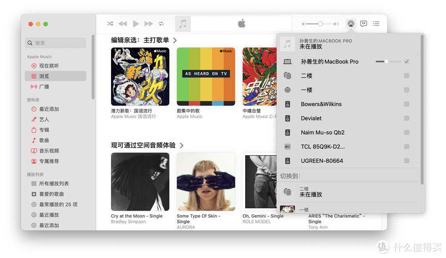
Task: Select the UGREEN-80664 checkbox
Action: pyautogui.click(x=407, y=161)
